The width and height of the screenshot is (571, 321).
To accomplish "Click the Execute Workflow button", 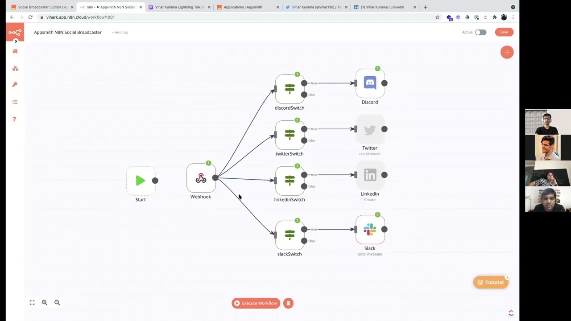I will pyautogui.click(x=256, y=303).
